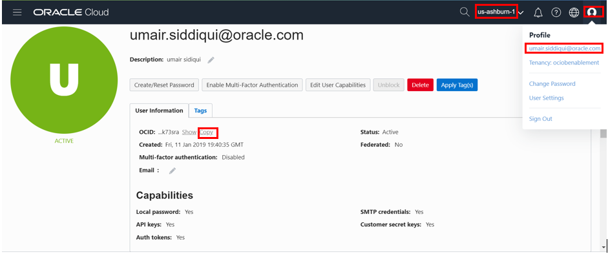Click the user profile avatar icon
The width and height of the screenshot is (608, 254).
[x=592, y=12]
